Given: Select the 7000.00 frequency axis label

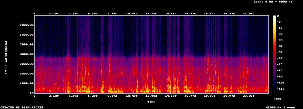Looking at the screenshot, I should [27, 25].
